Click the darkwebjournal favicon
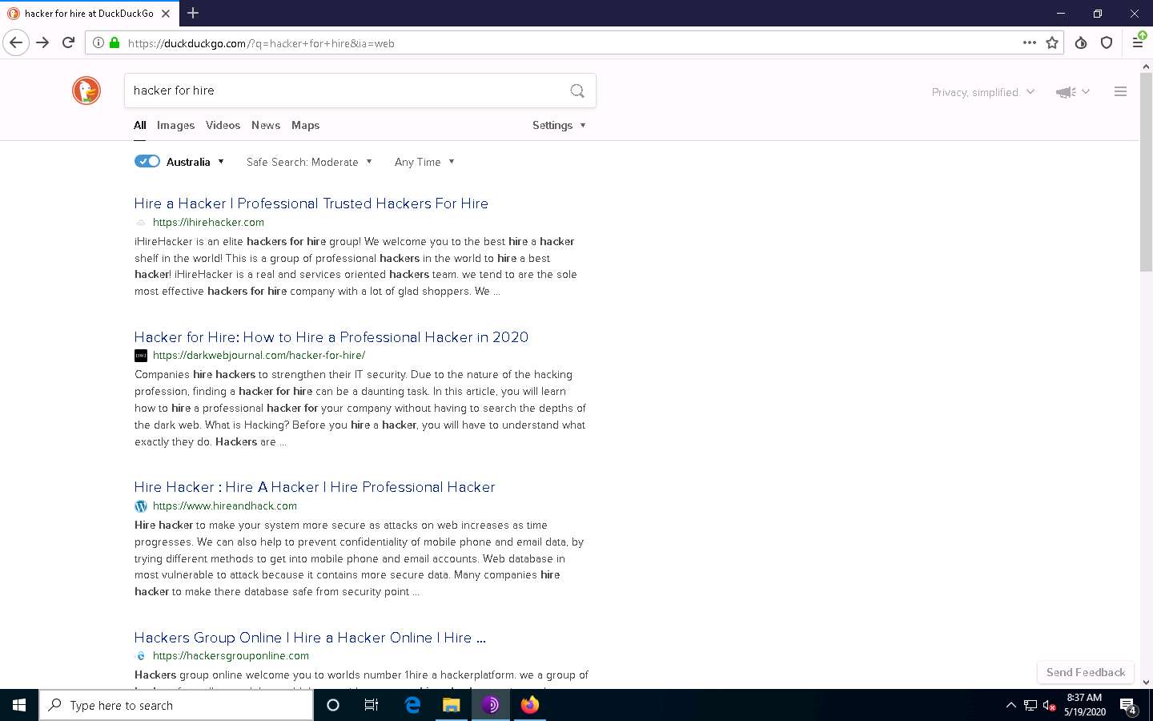1153x721 pixels. [141, 356]
